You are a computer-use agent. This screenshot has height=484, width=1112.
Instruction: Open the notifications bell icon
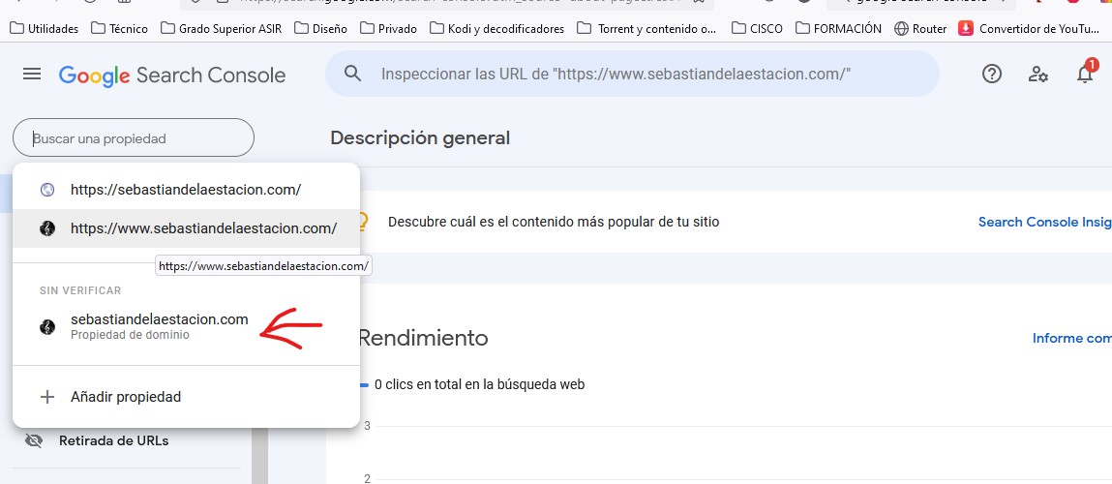point(1085,74)
